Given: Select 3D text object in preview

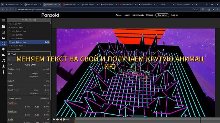Looking at the screenshot, I should tap(133, 73).
